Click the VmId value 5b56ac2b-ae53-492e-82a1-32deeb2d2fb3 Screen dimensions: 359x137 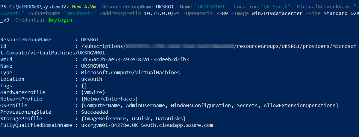point(135,60)
